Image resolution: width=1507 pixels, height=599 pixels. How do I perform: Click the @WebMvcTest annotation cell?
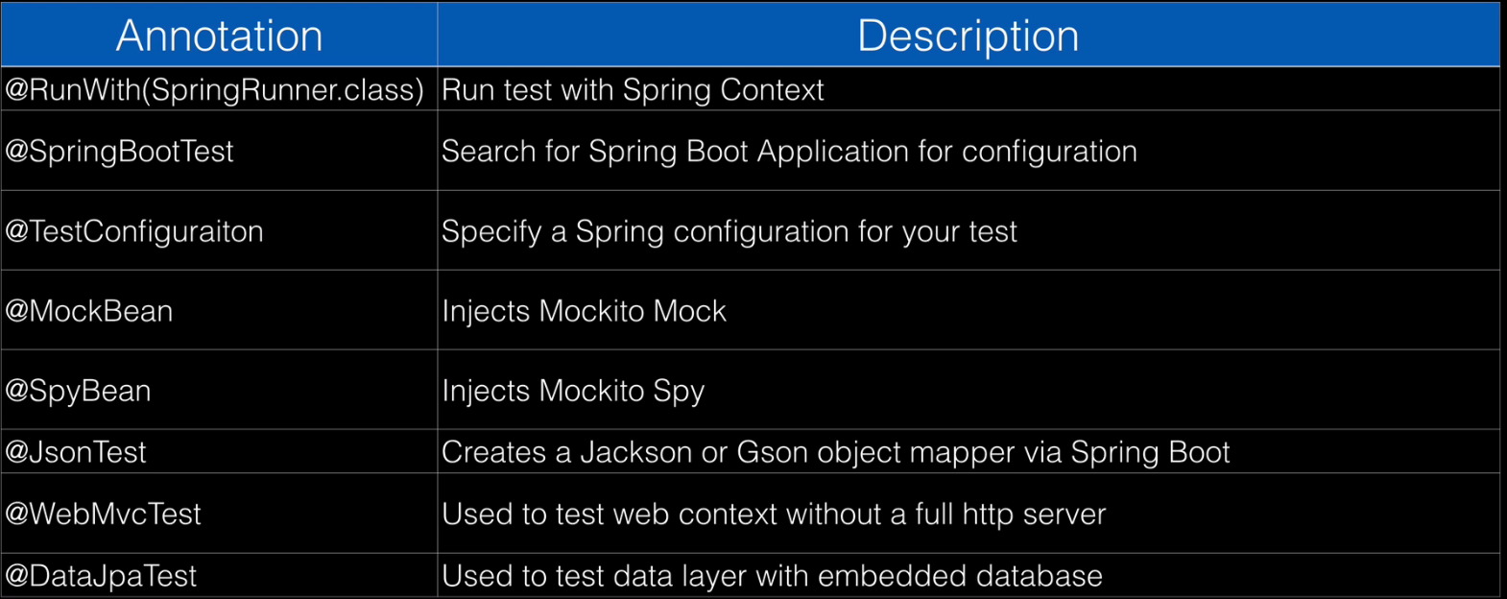point(103,514)
